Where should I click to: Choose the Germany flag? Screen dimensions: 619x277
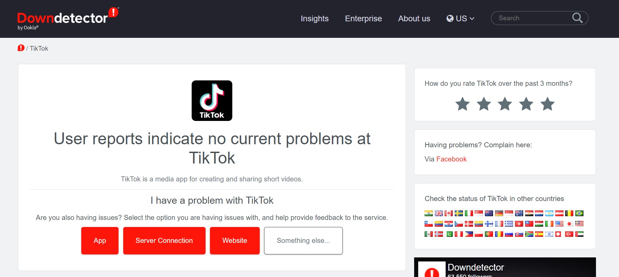pyautogui.click(x=499, y=213)
